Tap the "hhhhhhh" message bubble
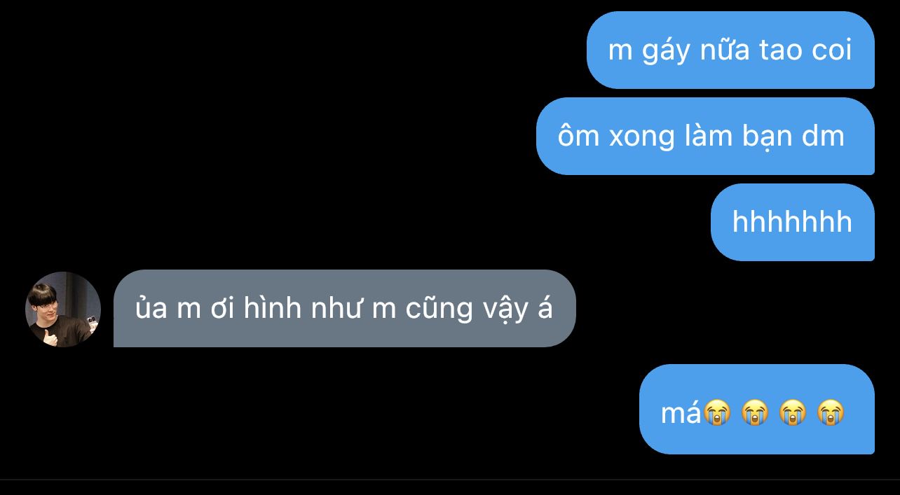 [793, 223]
